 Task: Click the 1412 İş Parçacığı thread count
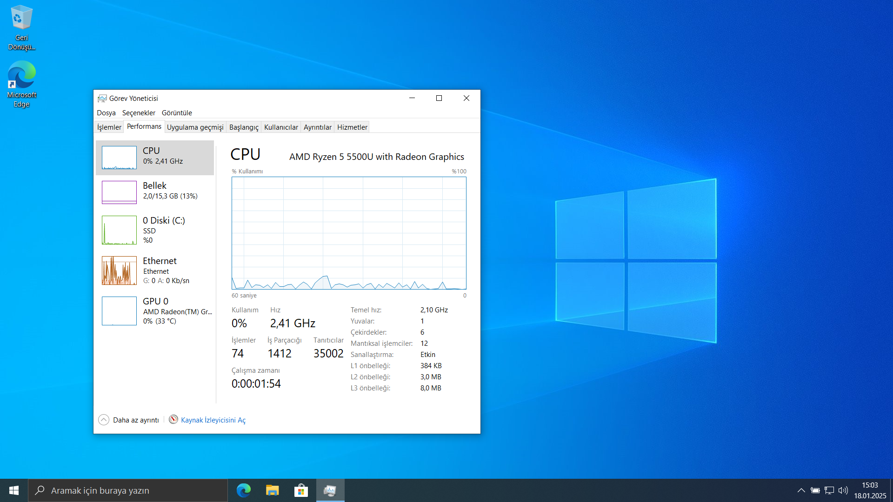[x=280, y=353]
